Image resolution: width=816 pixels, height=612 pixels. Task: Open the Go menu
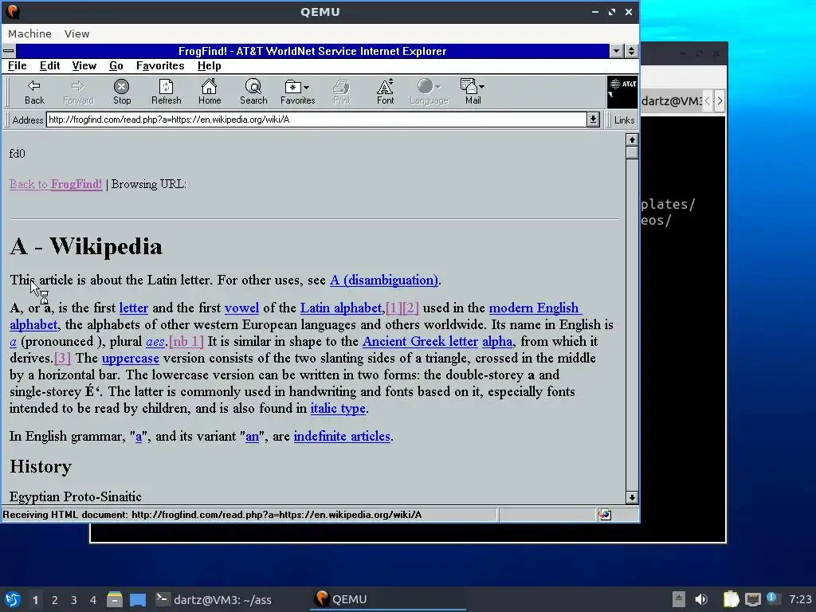116,65
